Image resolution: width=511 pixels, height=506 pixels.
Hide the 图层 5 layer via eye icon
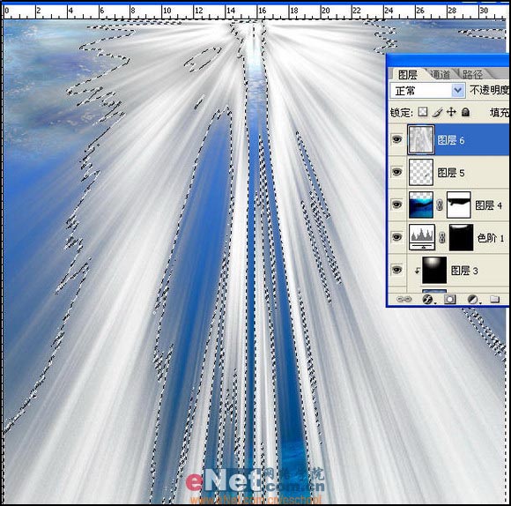(396, 172)
